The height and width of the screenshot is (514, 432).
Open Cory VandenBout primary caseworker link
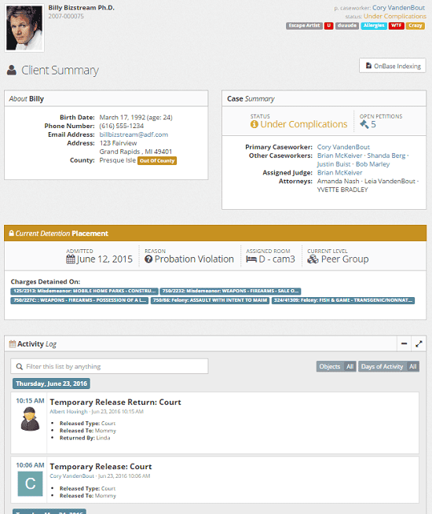(343, 147)
